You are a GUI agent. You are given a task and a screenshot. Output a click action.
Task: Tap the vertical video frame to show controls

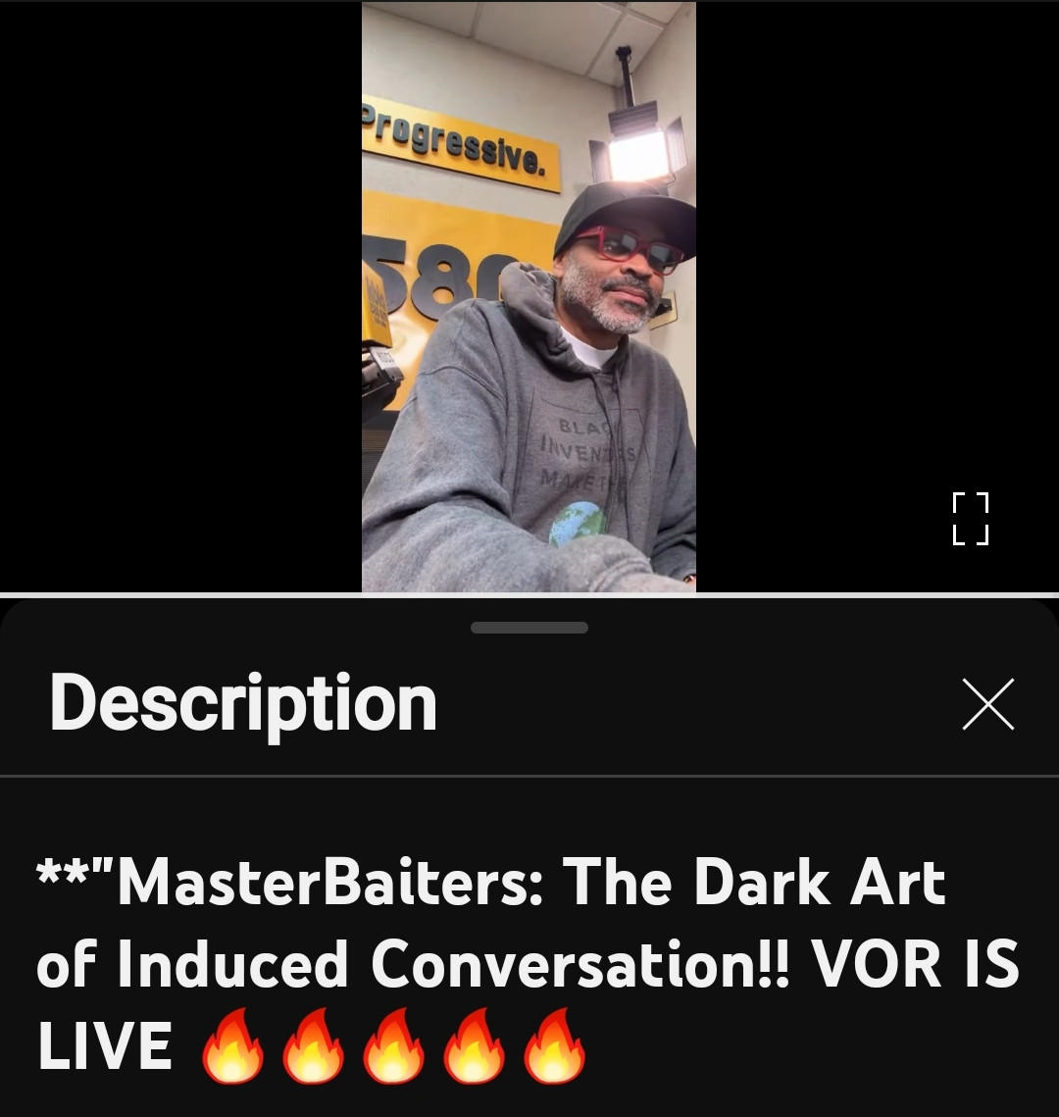[x=529, y=296]
